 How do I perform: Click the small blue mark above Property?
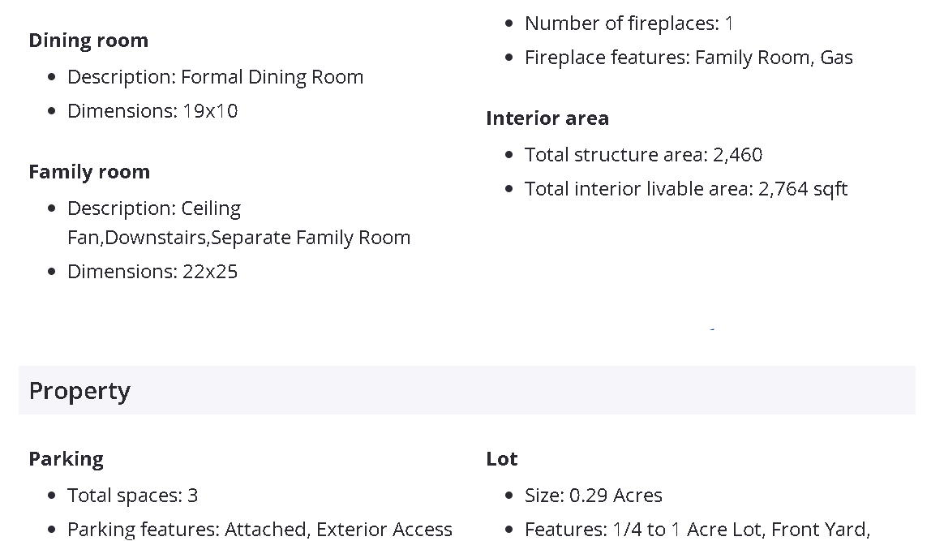click(712, 329)
